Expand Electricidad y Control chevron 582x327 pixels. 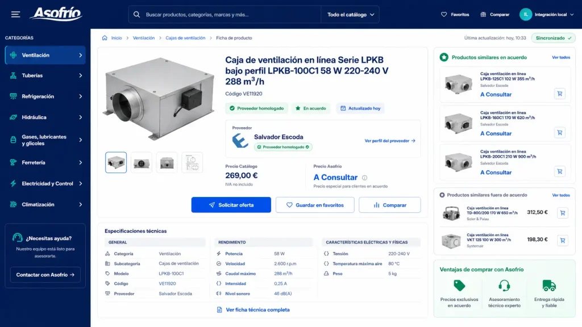tap(80, 183)
